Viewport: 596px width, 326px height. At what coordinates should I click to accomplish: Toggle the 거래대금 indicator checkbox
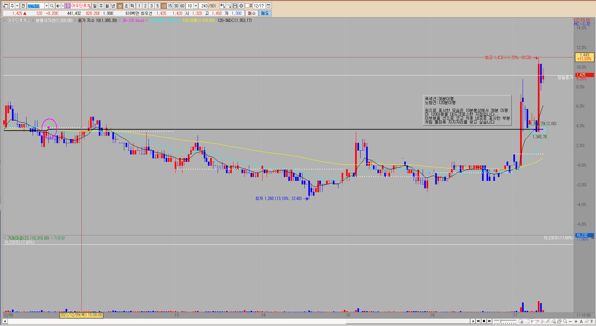pos(5,238)
